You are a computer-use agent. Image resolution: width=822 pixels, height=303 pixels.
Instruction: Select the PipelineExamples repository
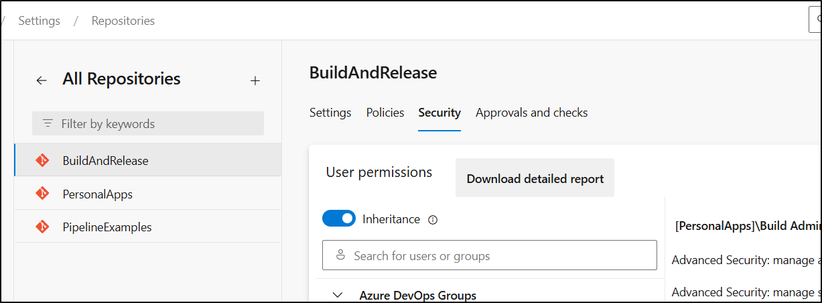(148, 227)
